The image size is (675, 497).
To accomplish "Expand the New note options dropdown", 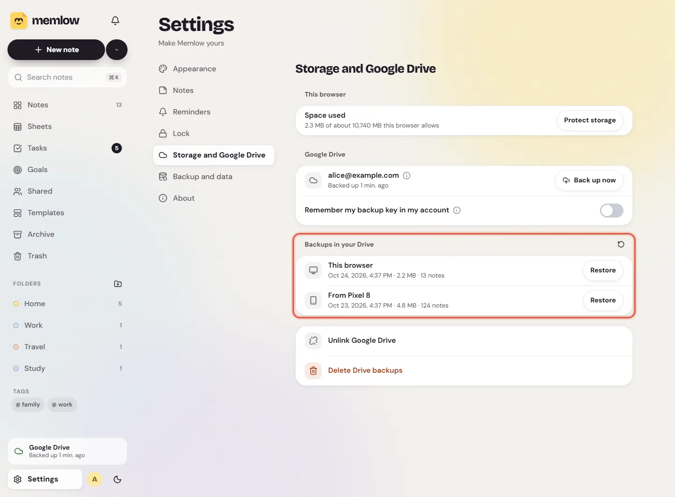I will point(117,50).
